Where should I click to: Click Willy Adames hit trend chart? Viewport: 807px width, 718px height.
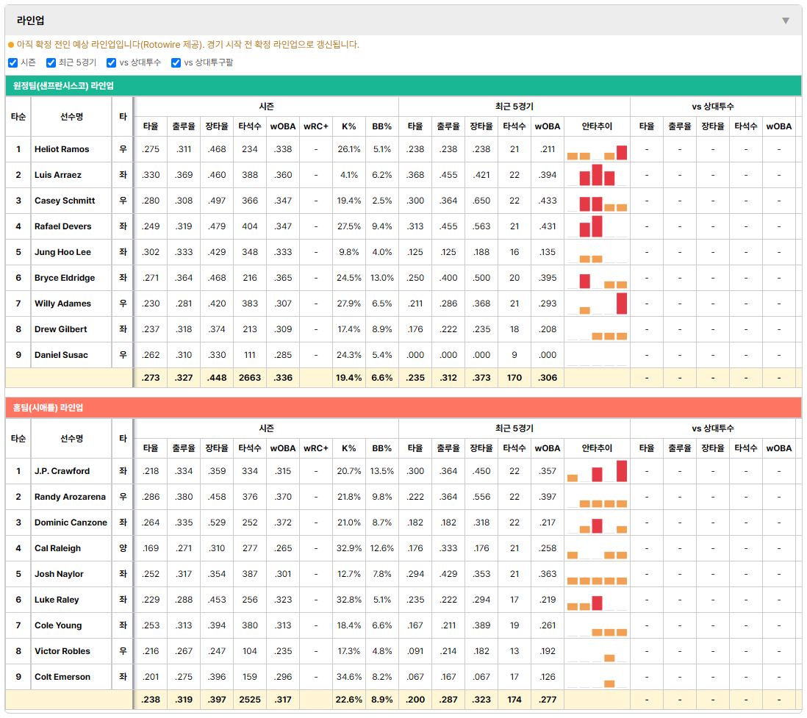click(x=597, y=304)
